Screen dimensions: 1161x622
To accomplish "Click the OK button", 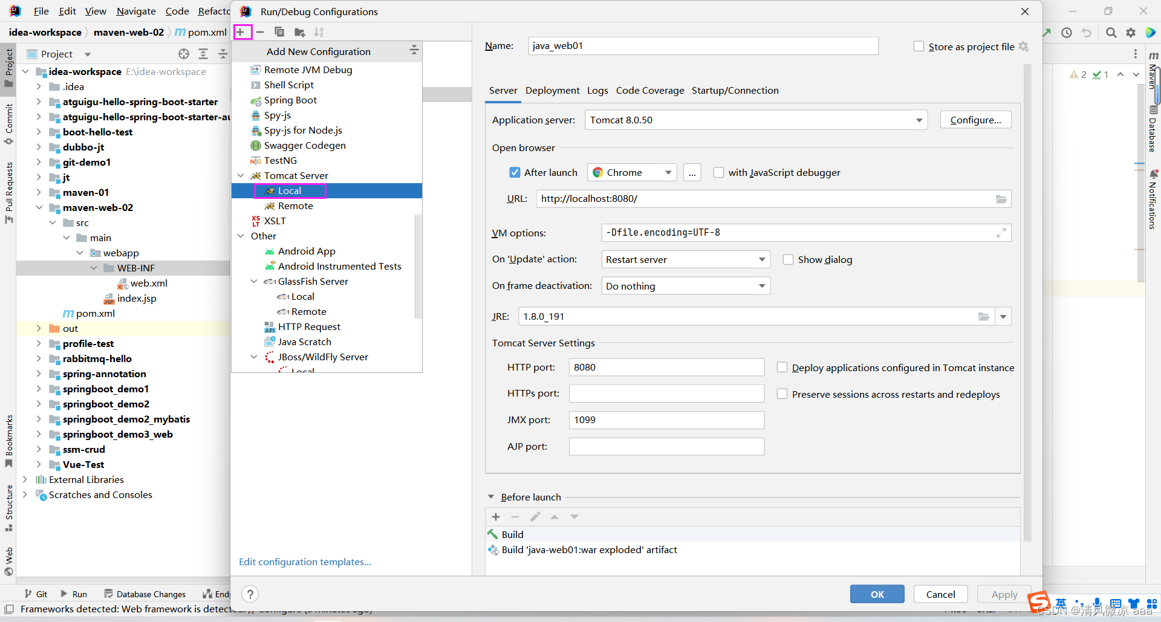I will (877, 594).
